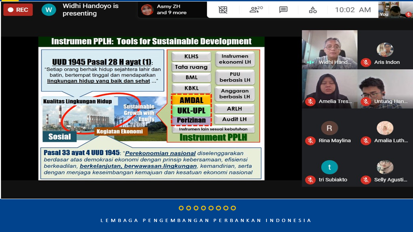Select Untung Han's video tile
This screenshot has width=413, height=232.
385,89
